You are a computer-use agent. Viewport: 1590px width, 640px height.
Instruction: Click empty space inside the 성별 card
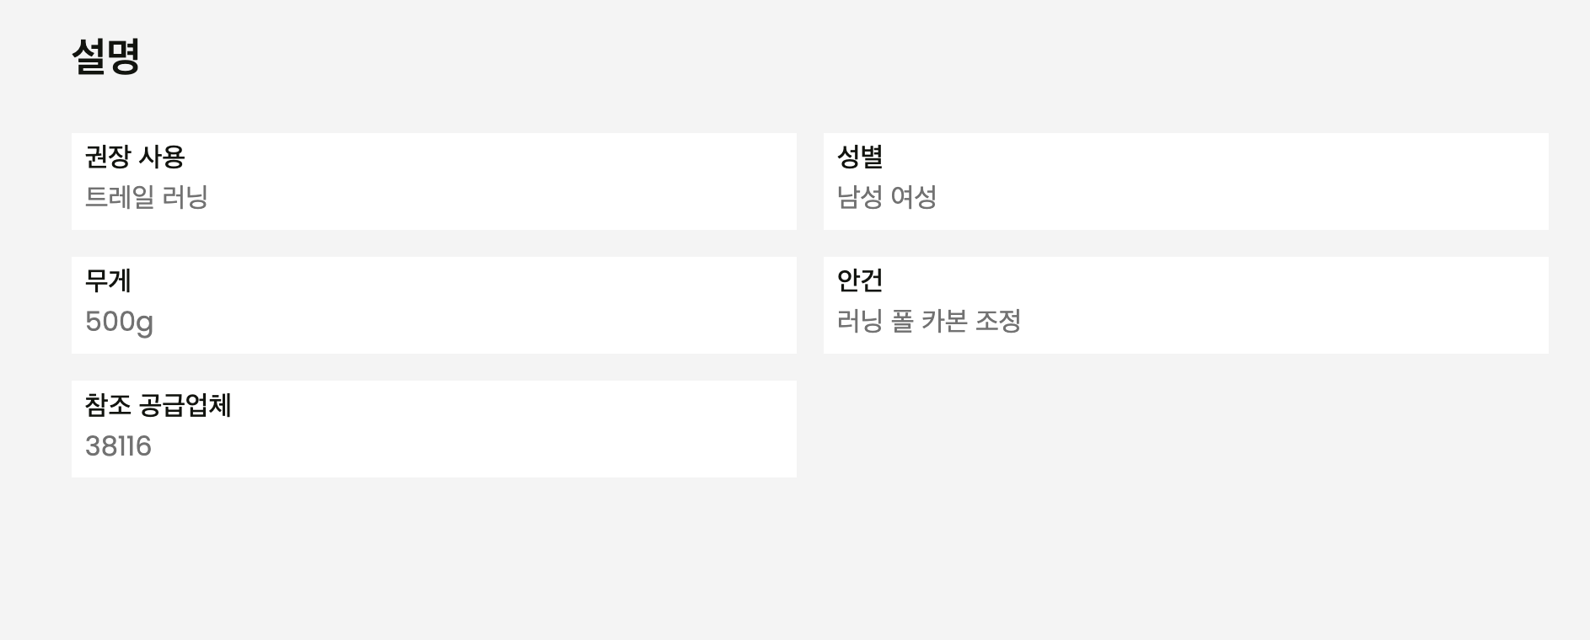click(1265, 181)
